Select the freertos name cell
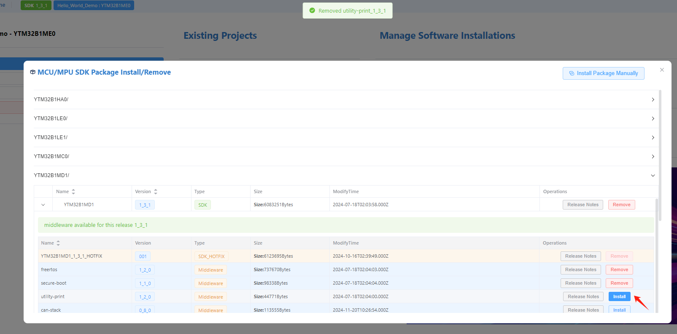The height and width of the screenshot is (334, 677). [x=84, y=269]
